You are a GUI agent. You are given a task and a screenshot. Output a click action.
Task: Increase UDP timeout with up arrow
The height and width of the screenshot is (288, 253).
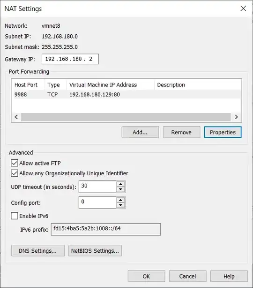coord(120,184)
